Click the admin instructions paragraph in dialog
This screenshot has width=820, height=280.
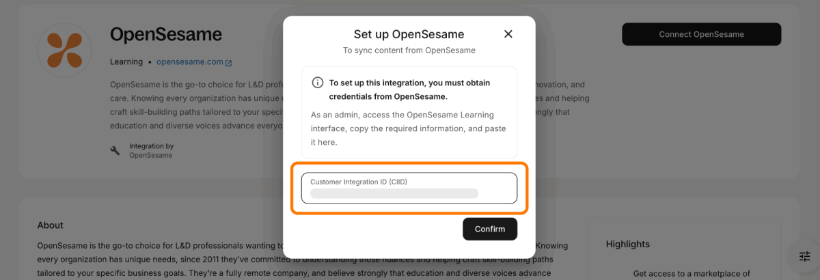[x=409, y=128]
